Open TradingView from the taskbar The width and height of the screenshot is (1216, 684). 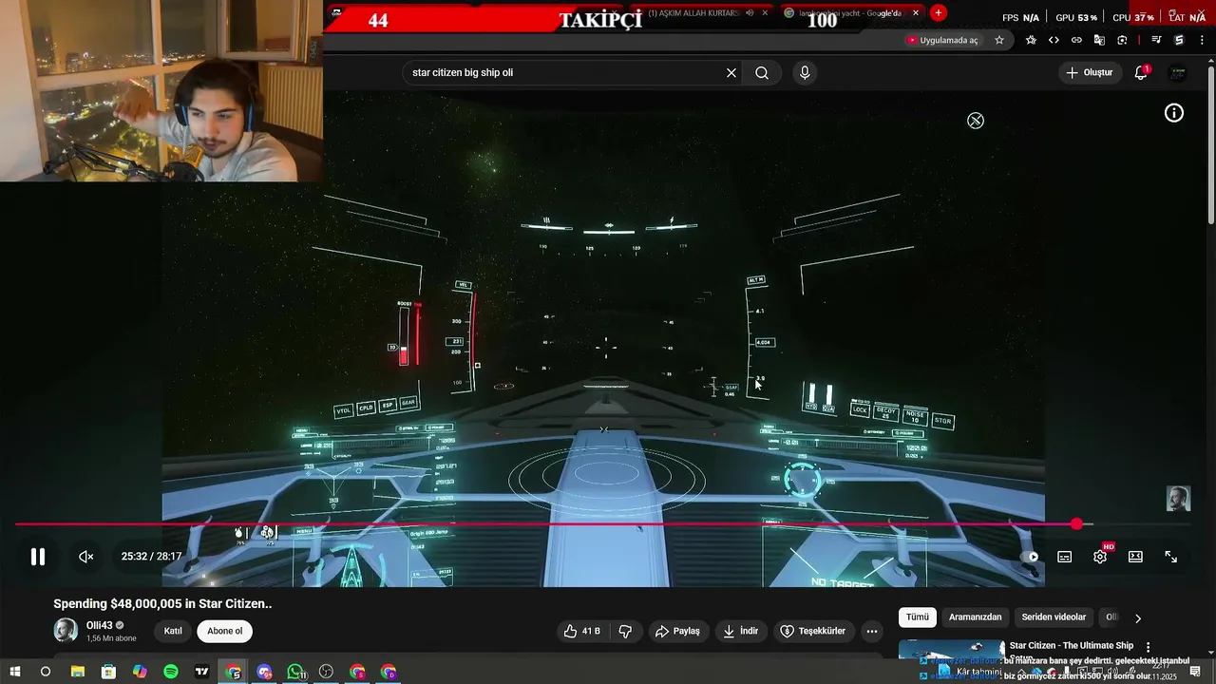pyautogui.click(x=202, y=673)
